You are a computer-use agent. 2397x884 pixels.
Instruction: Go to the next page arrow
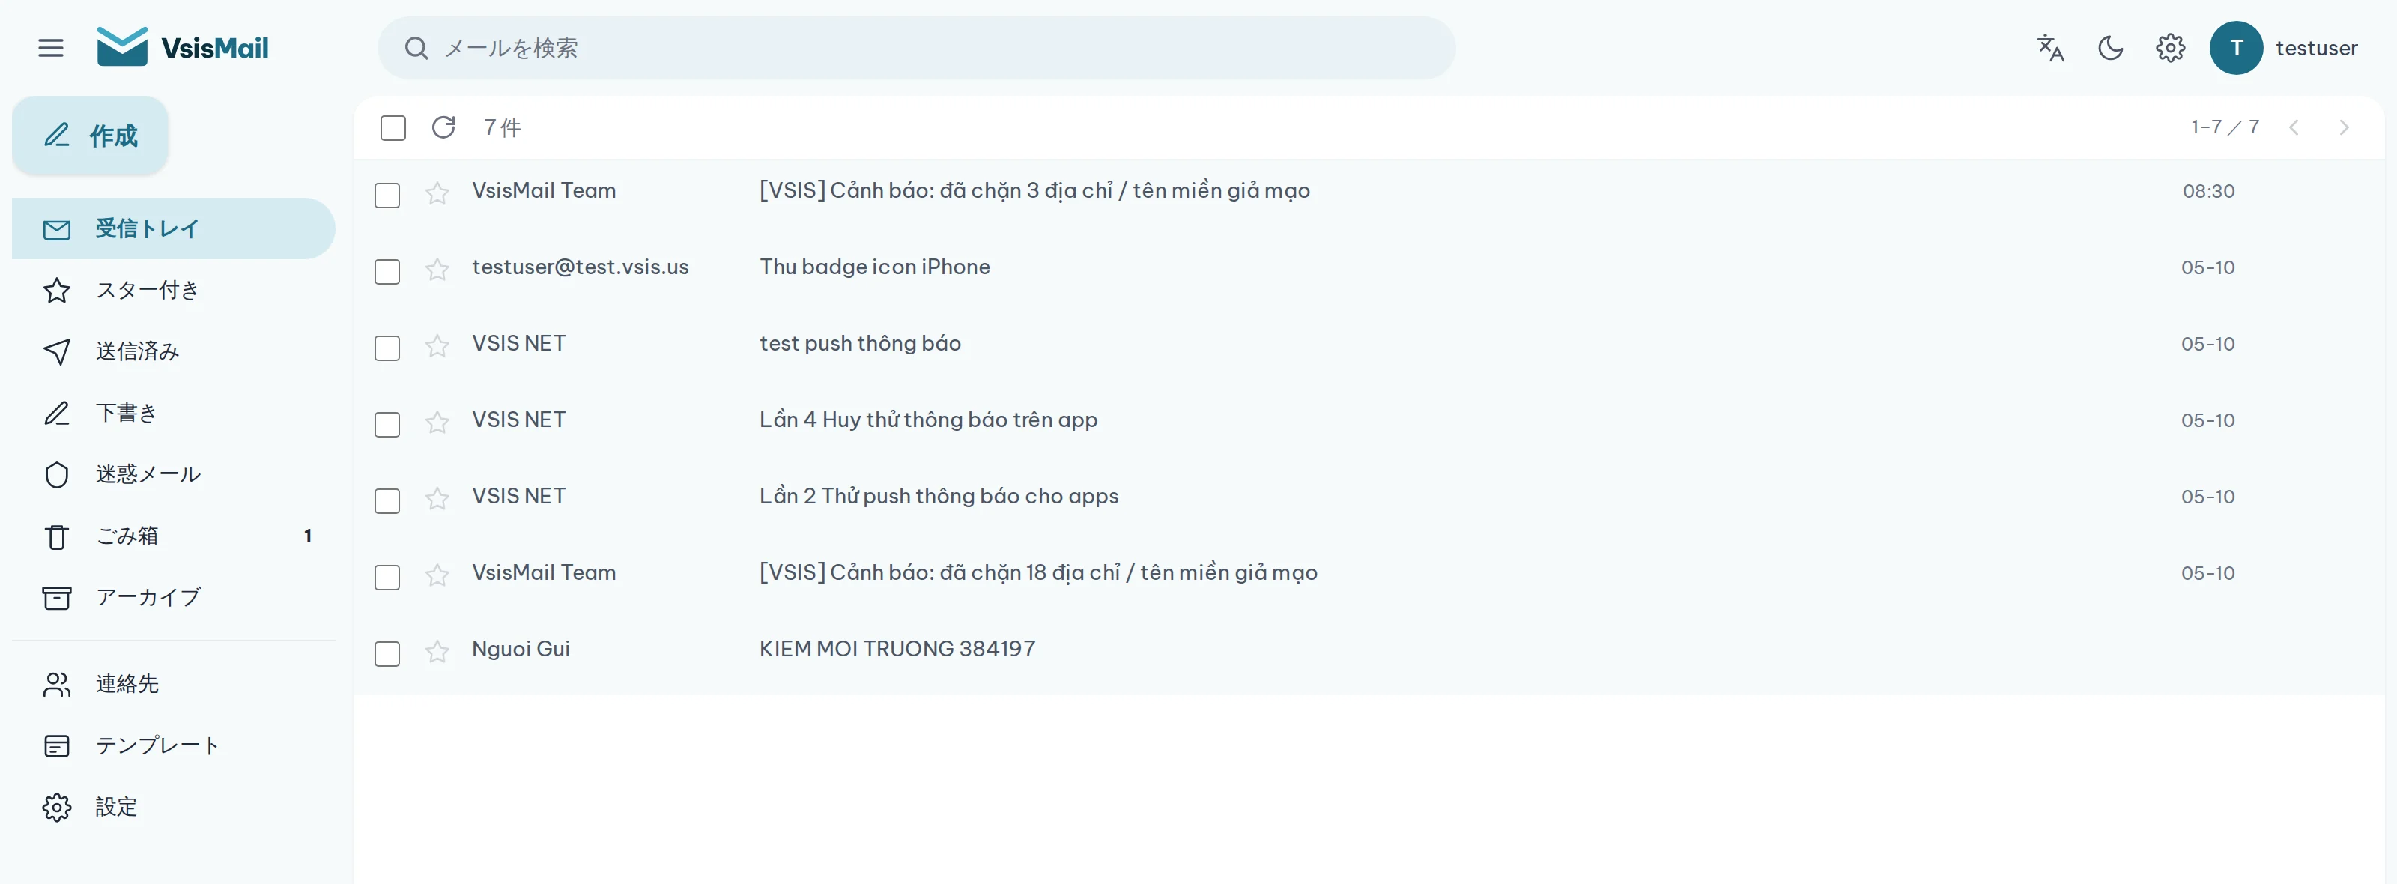(2344, 127)
